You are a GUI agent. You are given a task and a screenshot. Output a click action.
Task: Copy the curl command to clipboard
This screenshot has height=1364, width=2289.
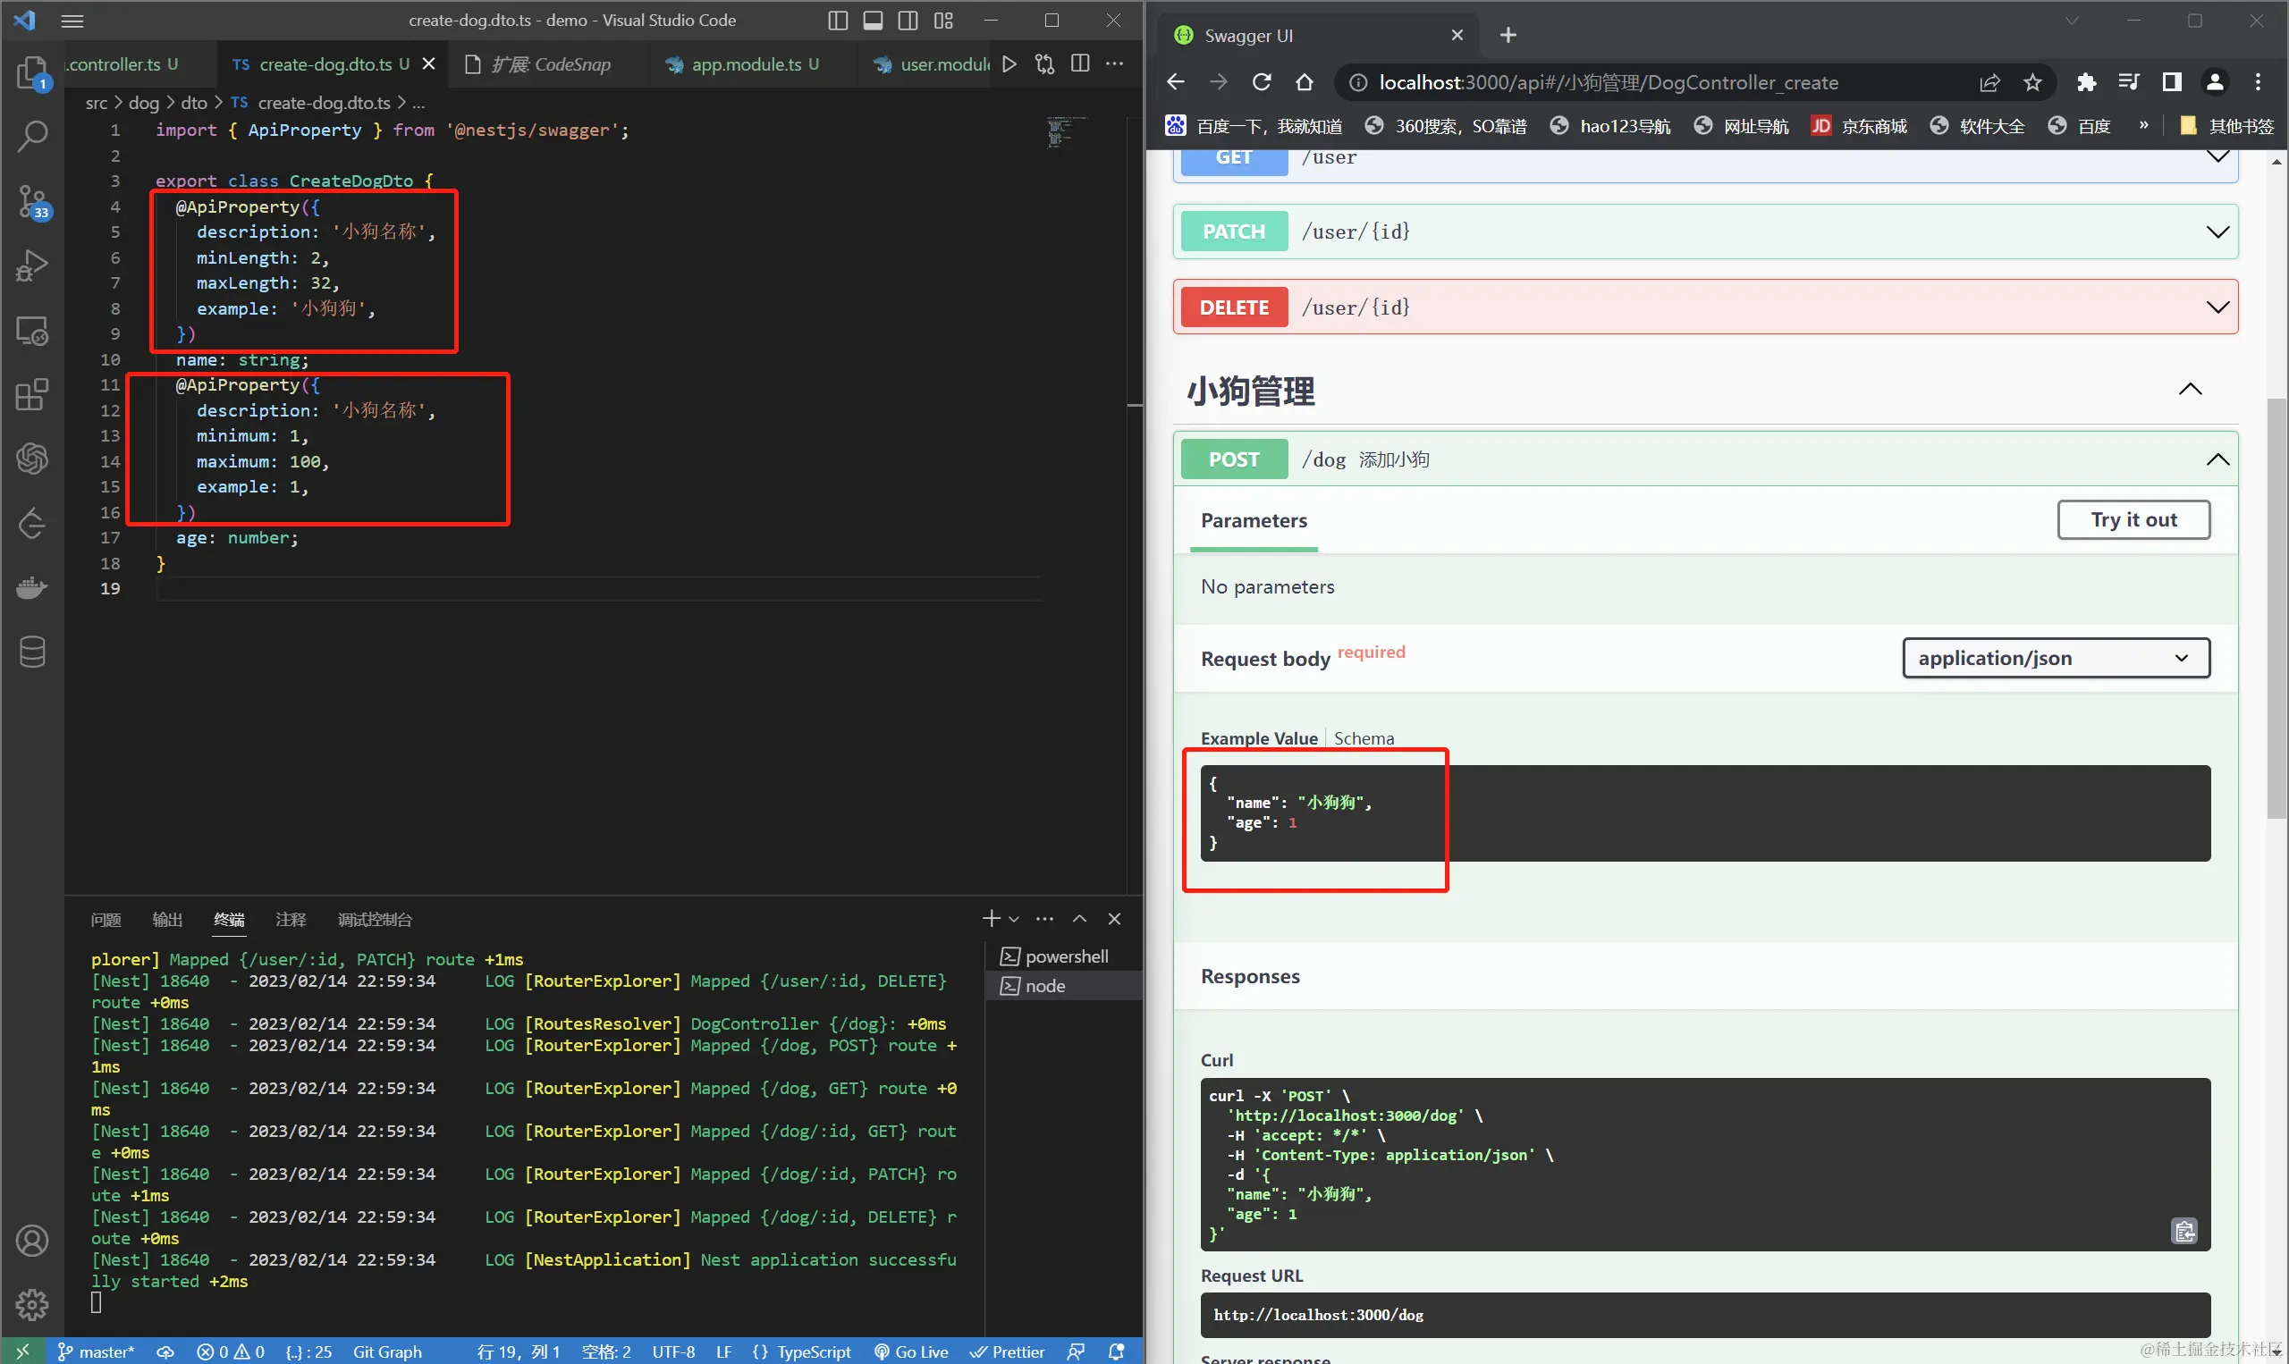click(x=2184, y=1231)
